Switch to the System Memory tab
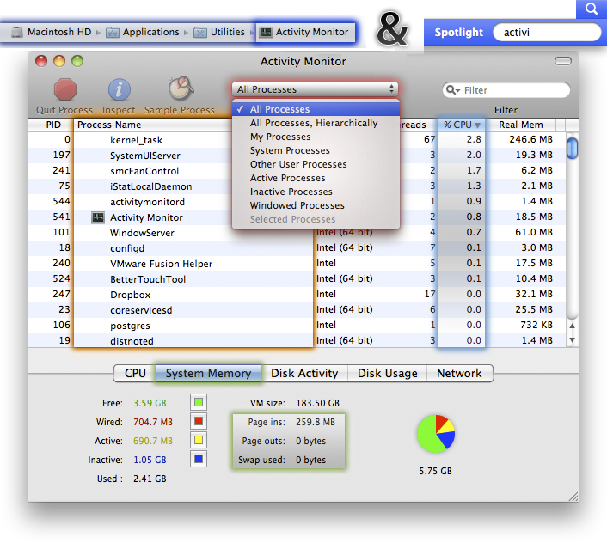This screenshot has width=607, height=543. [x=208, y=373]
